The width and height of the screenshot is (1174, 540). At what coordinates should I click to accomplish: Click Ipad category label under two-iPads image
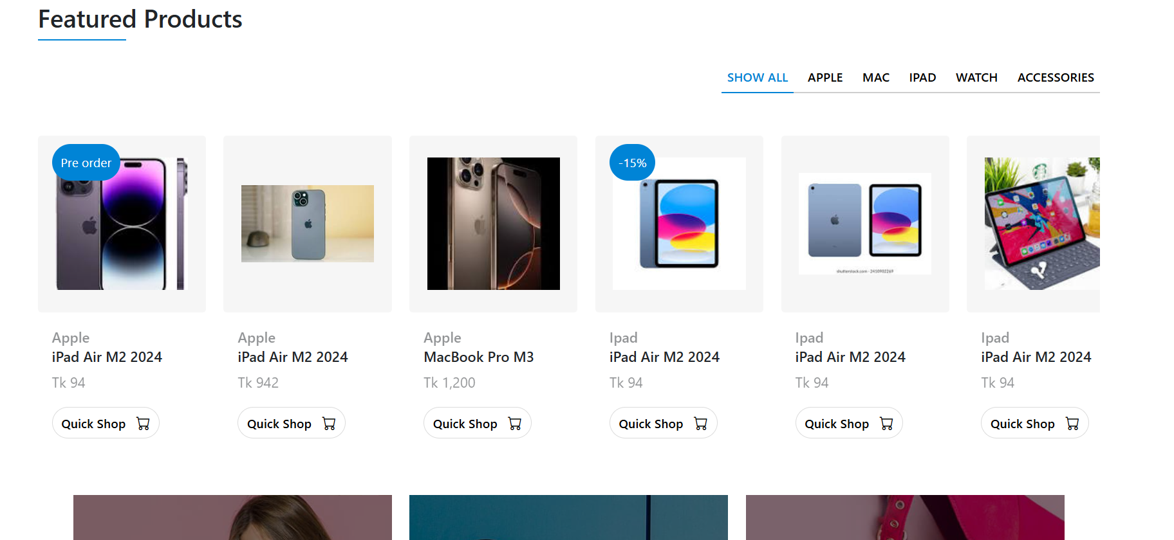tap(809, 337)
